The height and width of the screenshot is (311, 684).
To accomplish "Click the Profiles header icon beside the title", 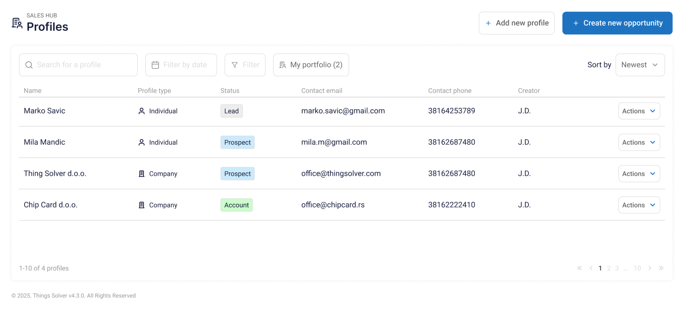I will pos(17,23).
